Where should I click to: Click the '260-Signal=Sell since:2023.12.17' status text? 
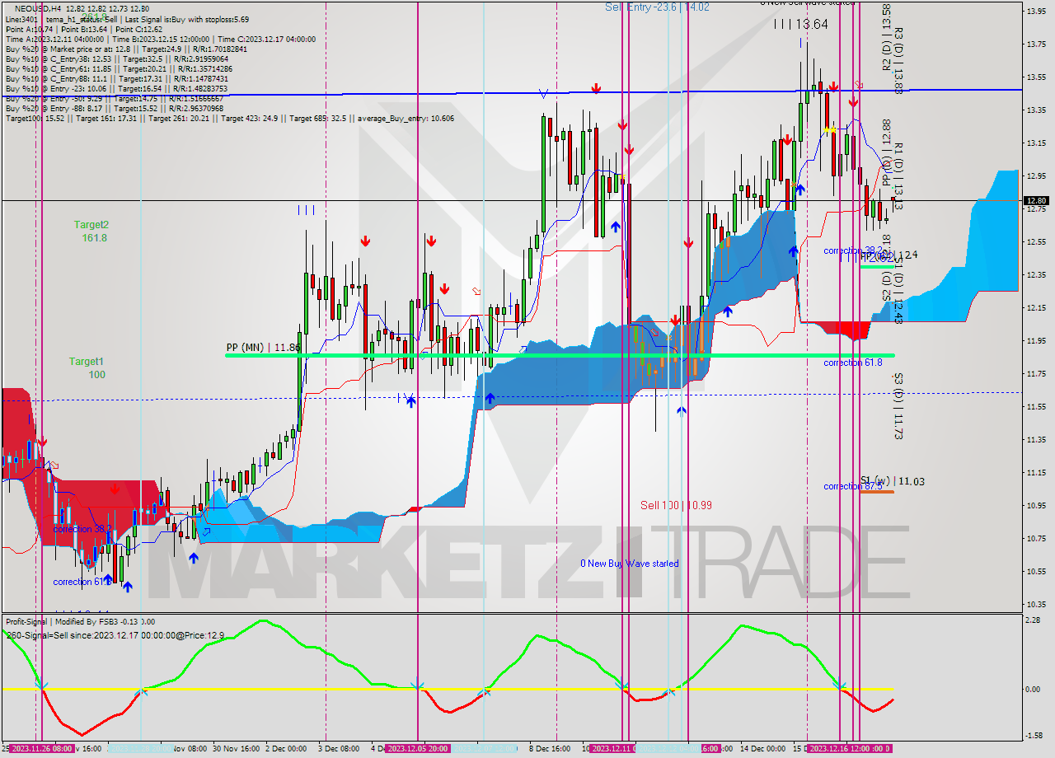pos(115,635)
